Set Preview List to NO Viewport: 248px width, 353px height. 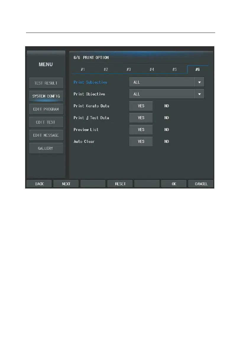166,130
